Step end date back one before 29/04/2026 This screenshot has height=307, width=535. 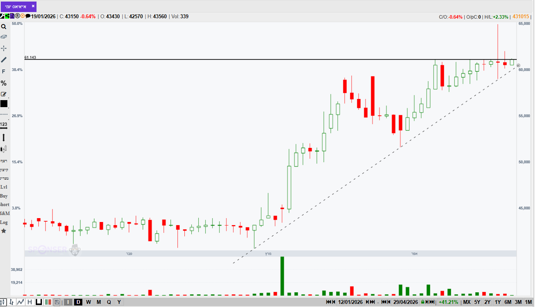(x=389, y=302)
